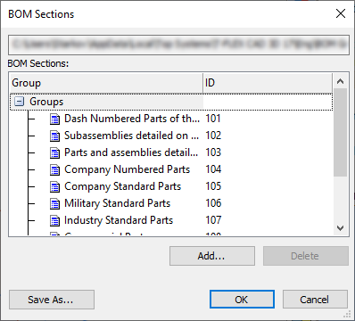Click the document icon beside Subassemblies detailed on
The height and width of the screenshot is (321, 355).
point(54,136)
